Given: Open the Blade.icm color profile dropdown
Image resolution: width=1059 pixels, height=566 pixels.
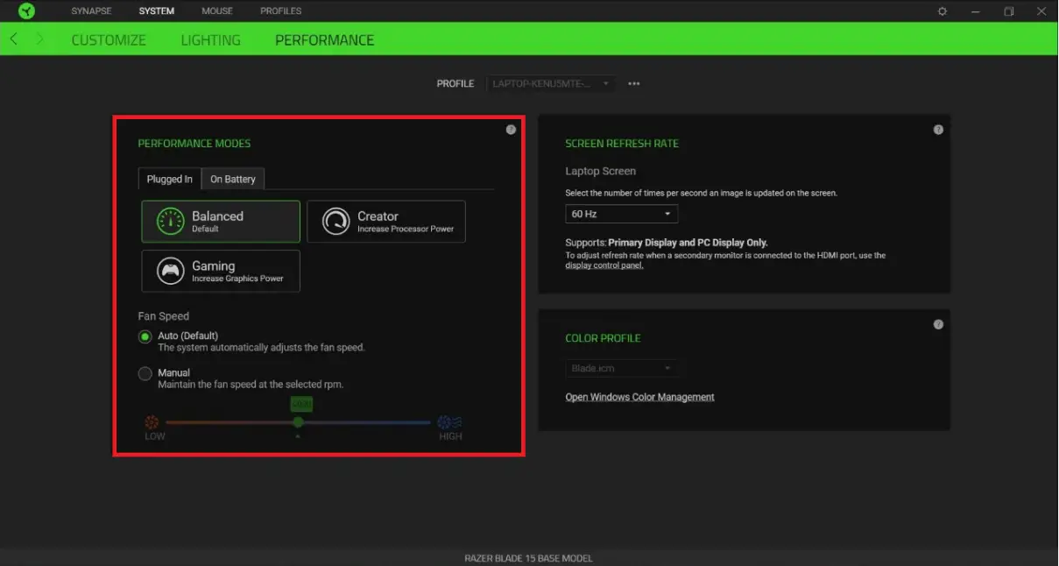Looking at the screenshot, I should tap(621, 368).
